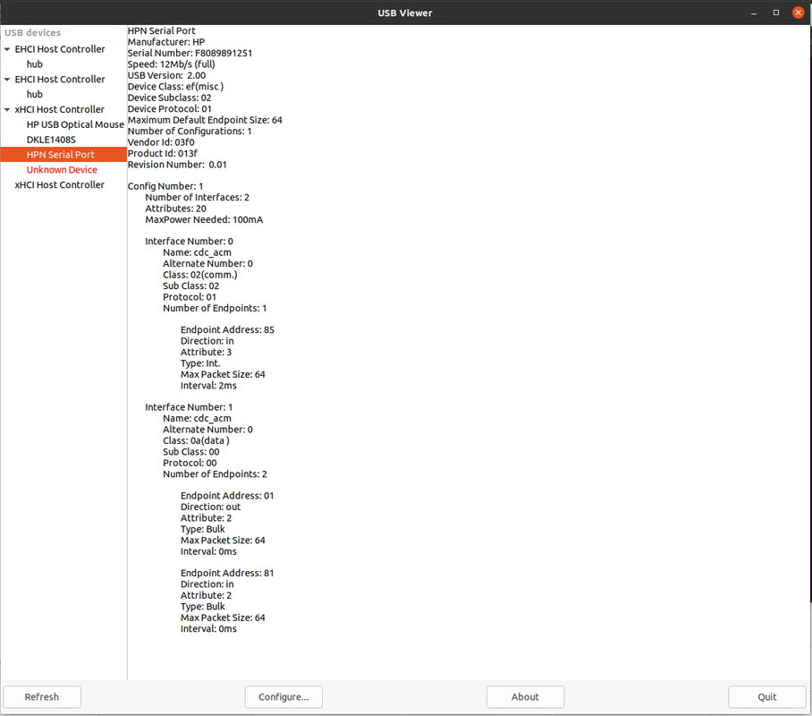Click the 'Endpoint Address: 85' line

point(227,329)
